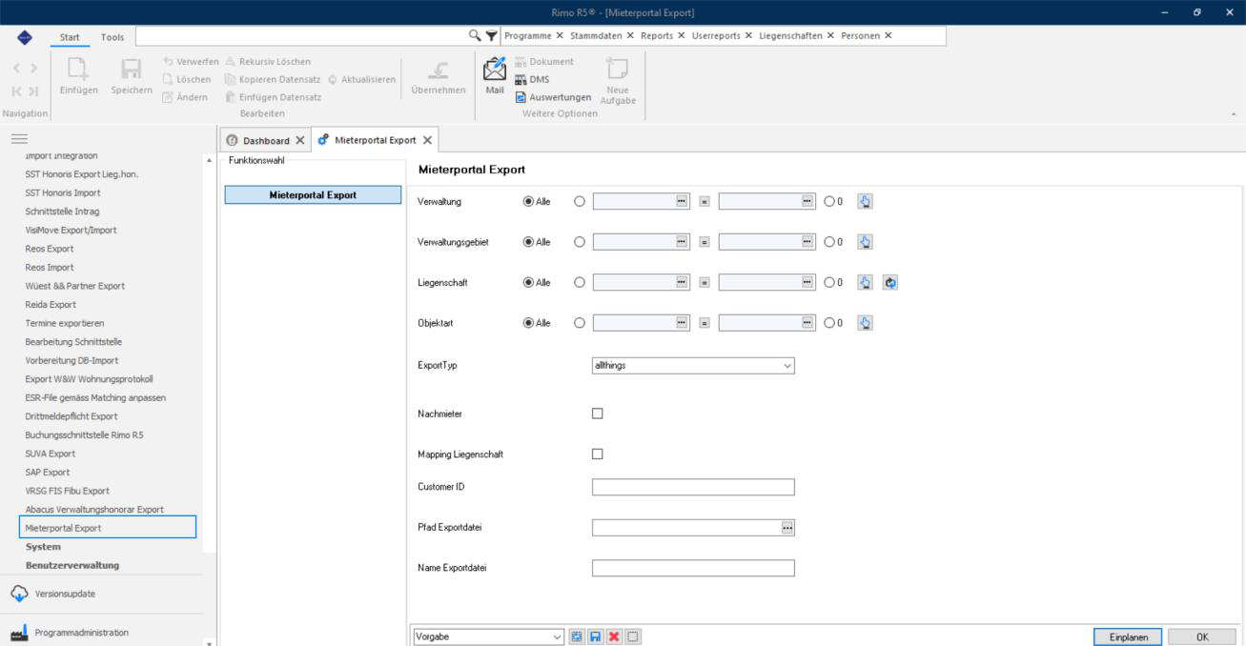Viewport: 1246px width, 646px height.
Task: Enable the Mapping Liegenschaft checkbox
Action: pyautogui.click(x=598, y=454)
